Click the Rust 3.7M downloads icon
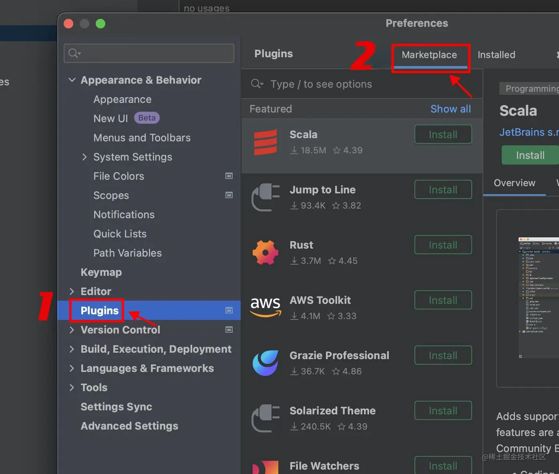Viewport: 559px width, 474px height. 294,261
